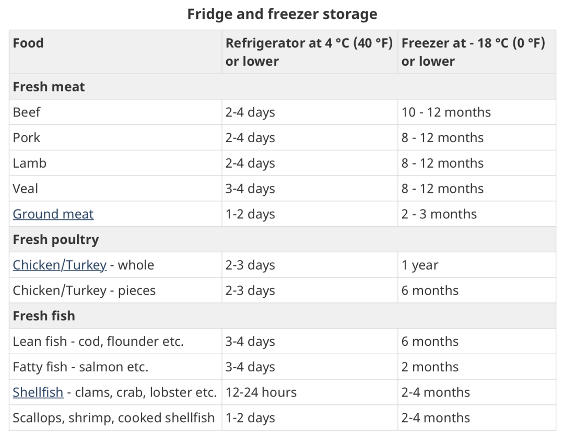
Task: Click the Fridge and freezer storage title
Action: 282,14
